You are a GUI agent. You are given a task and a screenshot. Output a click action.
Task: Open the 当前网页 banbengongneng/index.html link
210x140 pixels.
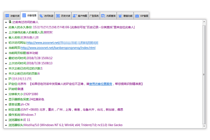pos(58,48)
